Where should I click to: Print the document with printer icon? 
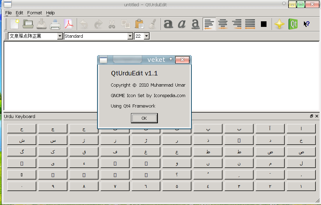[55, 24]
